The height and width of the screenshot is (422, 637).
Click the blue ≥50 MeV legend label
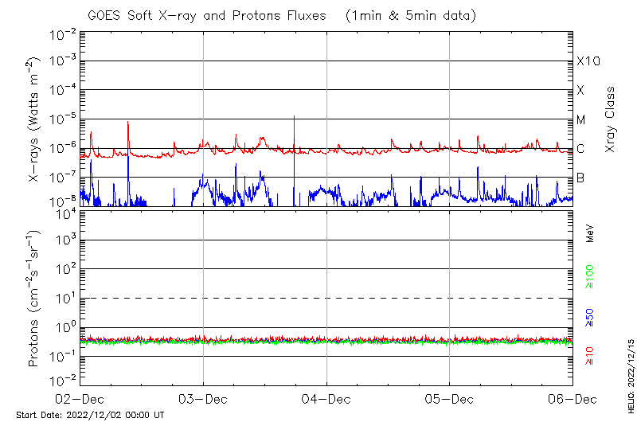pos(590,318)
